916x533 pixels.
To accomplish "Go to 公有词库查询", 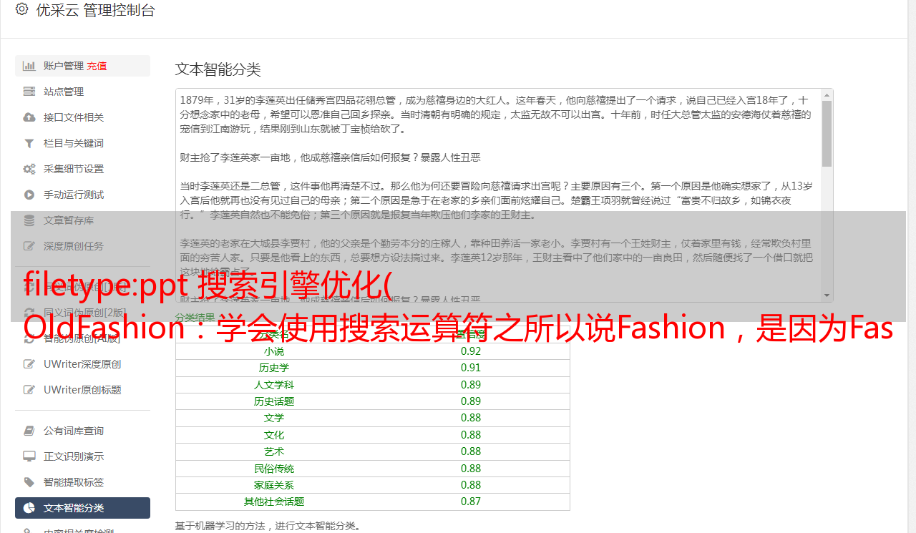I will click(82, 431).
